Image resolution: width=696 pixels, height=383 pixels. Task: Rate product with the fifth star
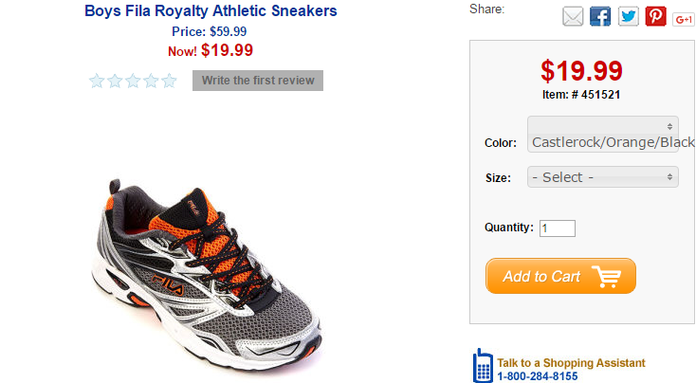point(169,81)
